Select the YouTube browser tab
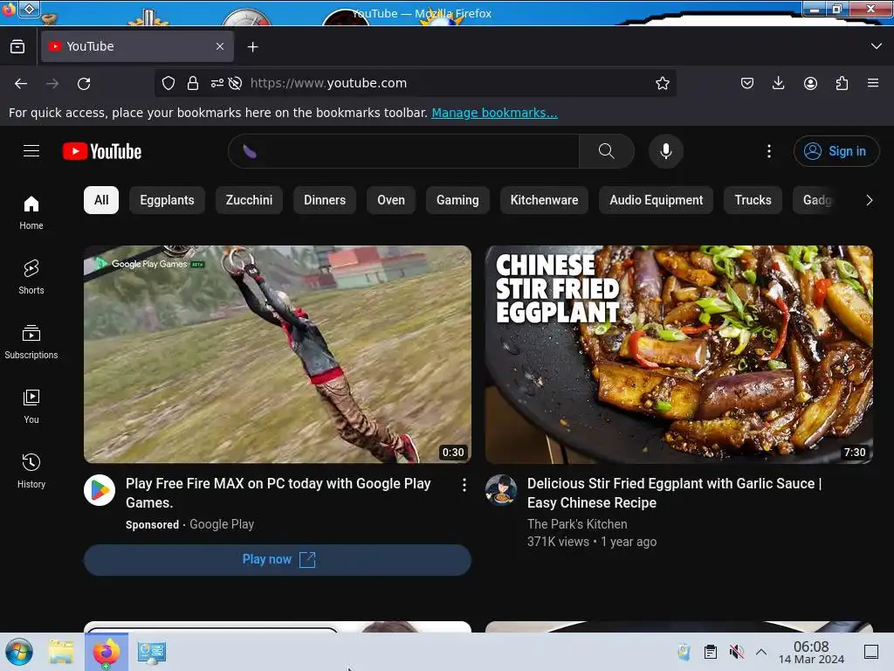Image resolution: width=894 pixels, height=671 pixels. [137, 46]
